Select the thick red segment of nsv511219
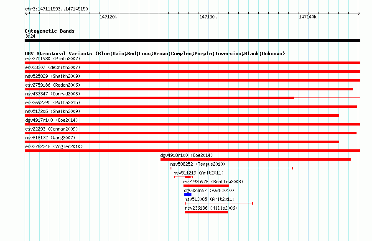372x241 pixels. [x=188, y=177]
